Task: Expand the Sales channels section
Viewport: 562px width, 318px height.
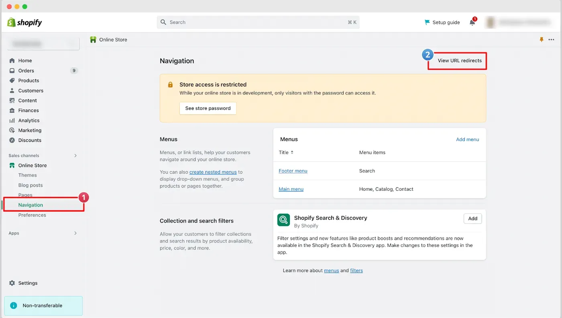Action: click(75, 156)
